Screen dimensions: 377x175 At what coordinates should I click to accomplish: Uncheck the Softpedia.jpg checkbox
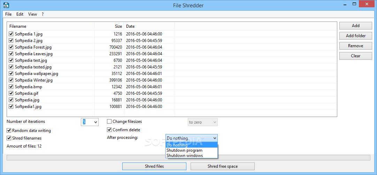11,100
